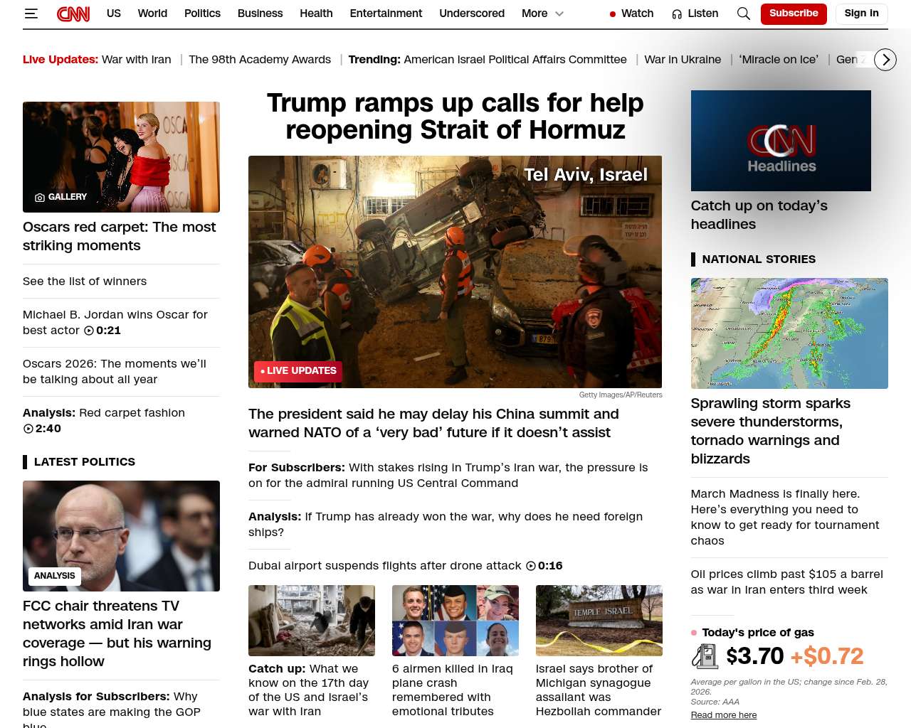Screen dimensions: 911x728
Task: Open Read more here gas link
Action: (724, 715)
